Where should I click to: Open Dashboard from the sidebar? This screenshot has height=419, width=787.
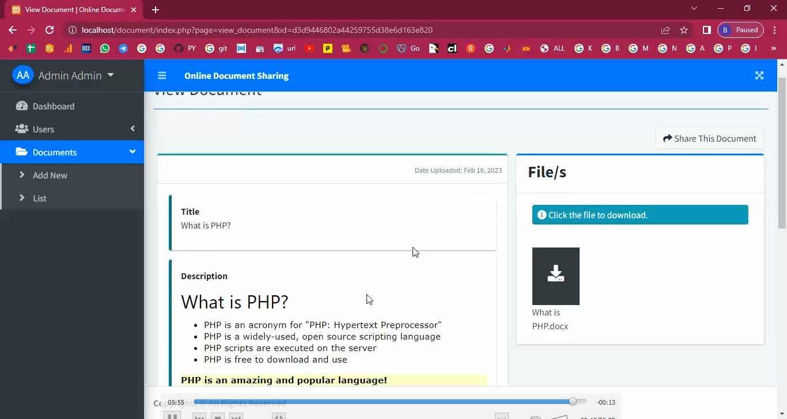click(x=54, y=106)
